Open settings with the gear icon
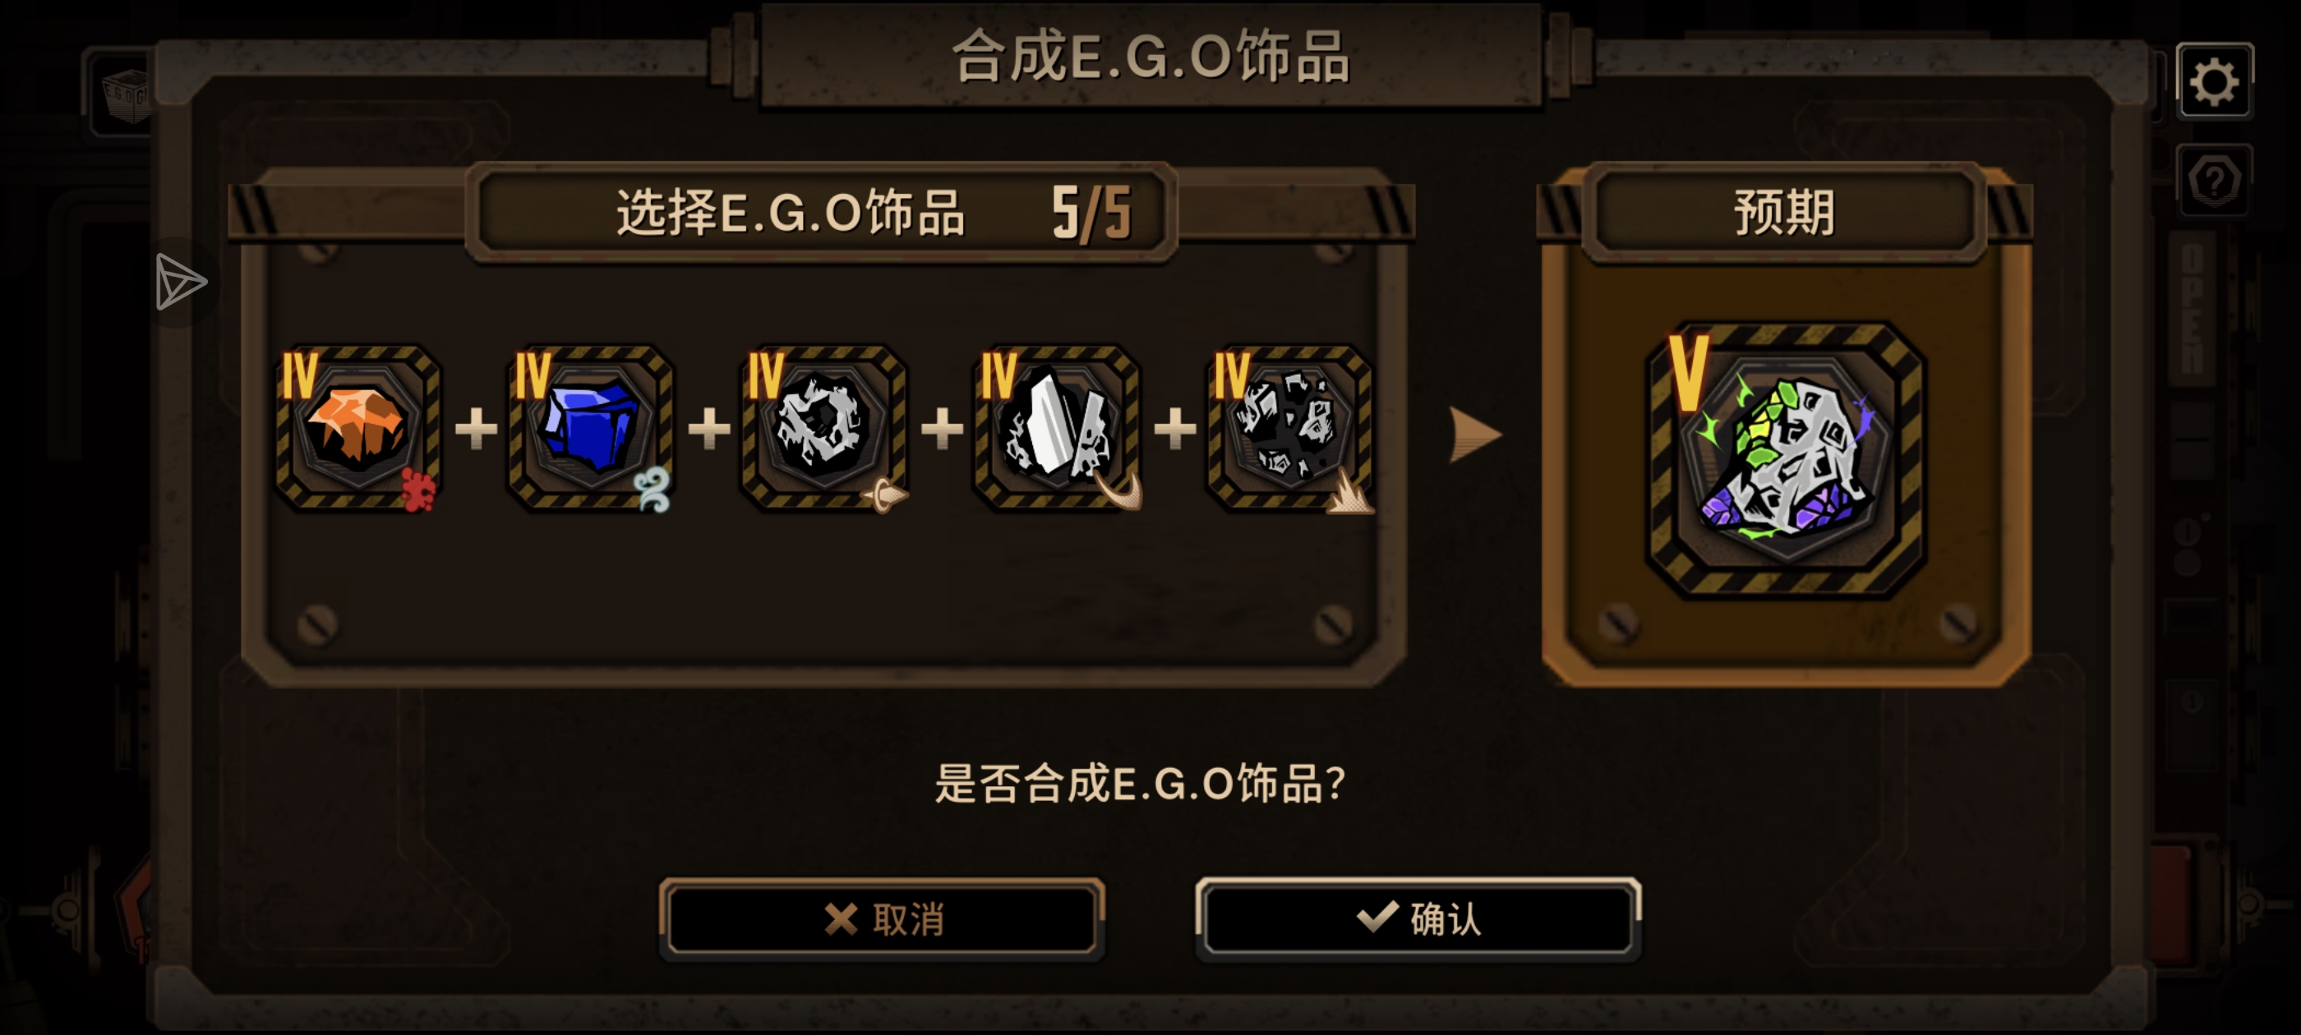Viewport: 2301px width, 1035px height. pyautogui.click(x=2213, y=81)
